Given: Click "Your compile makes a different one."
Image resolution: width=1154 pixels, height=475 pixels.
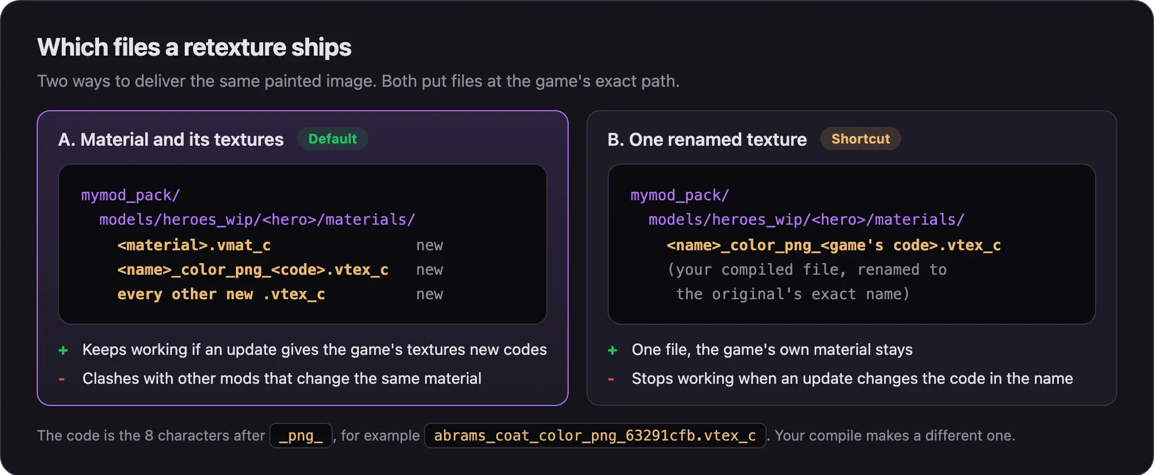Looking at the screenshot, I should click(895, 436).
